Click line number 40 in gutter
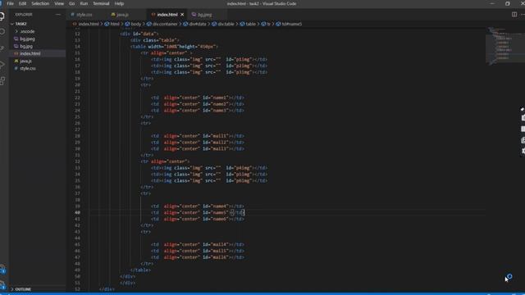 [x=77, y=213]
